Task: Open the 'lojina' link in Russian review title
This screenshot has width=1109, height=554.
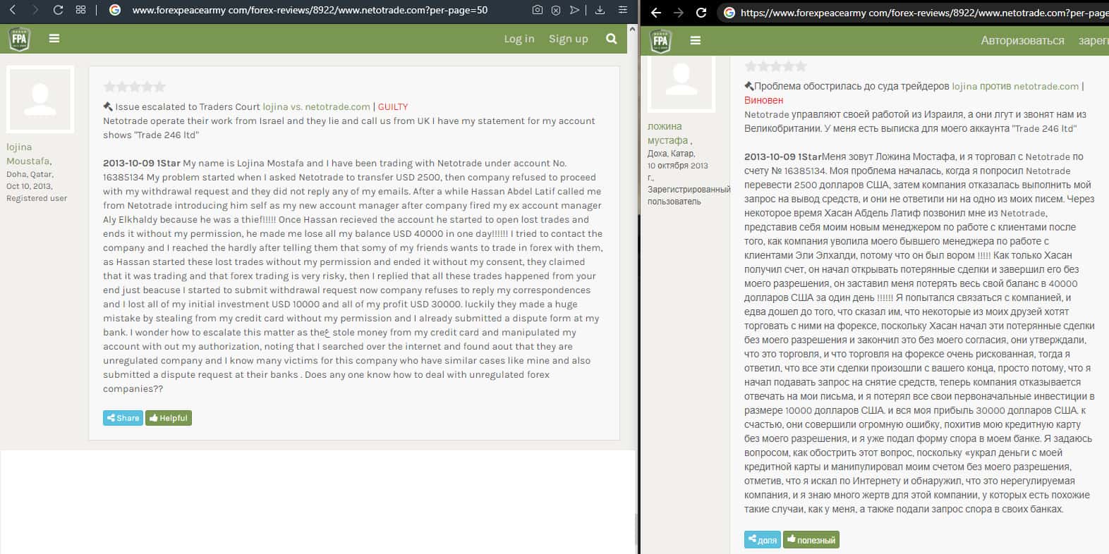Action: point(964,86)
